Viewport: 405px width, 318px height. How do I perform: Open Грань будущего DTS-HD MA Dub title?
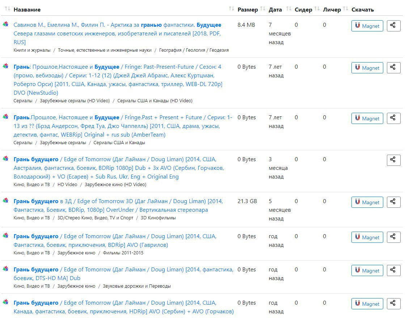coord(123,274)
